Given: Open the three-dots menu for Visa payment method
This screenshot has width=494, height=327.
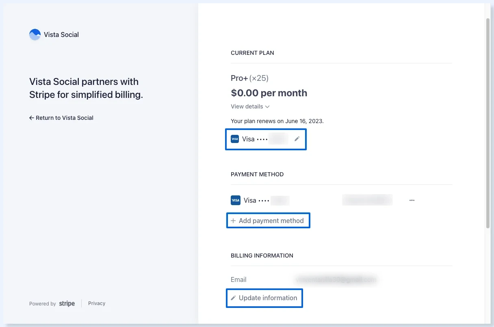Looking at the screenshot, I should (x=412, y=200).
